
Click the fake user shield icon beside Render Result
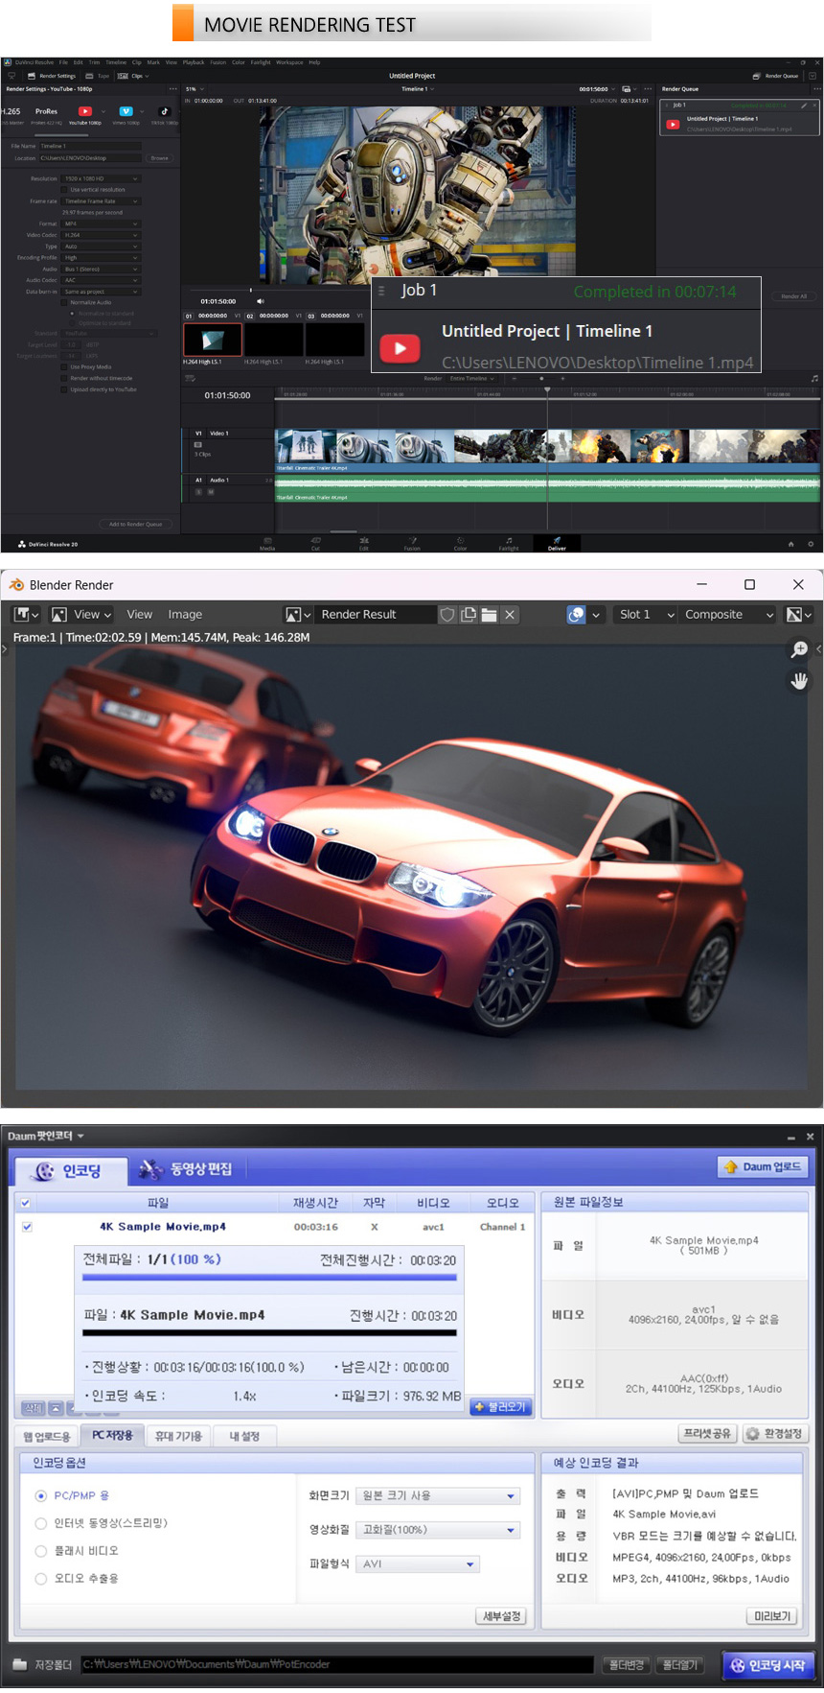pyautogui.click(x=447, y=615)
